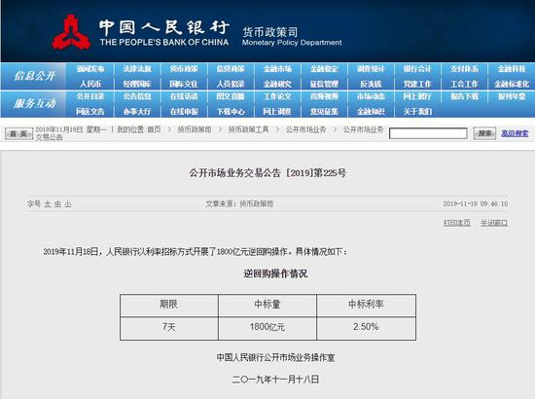Click the 期限 table header cell

169,305
